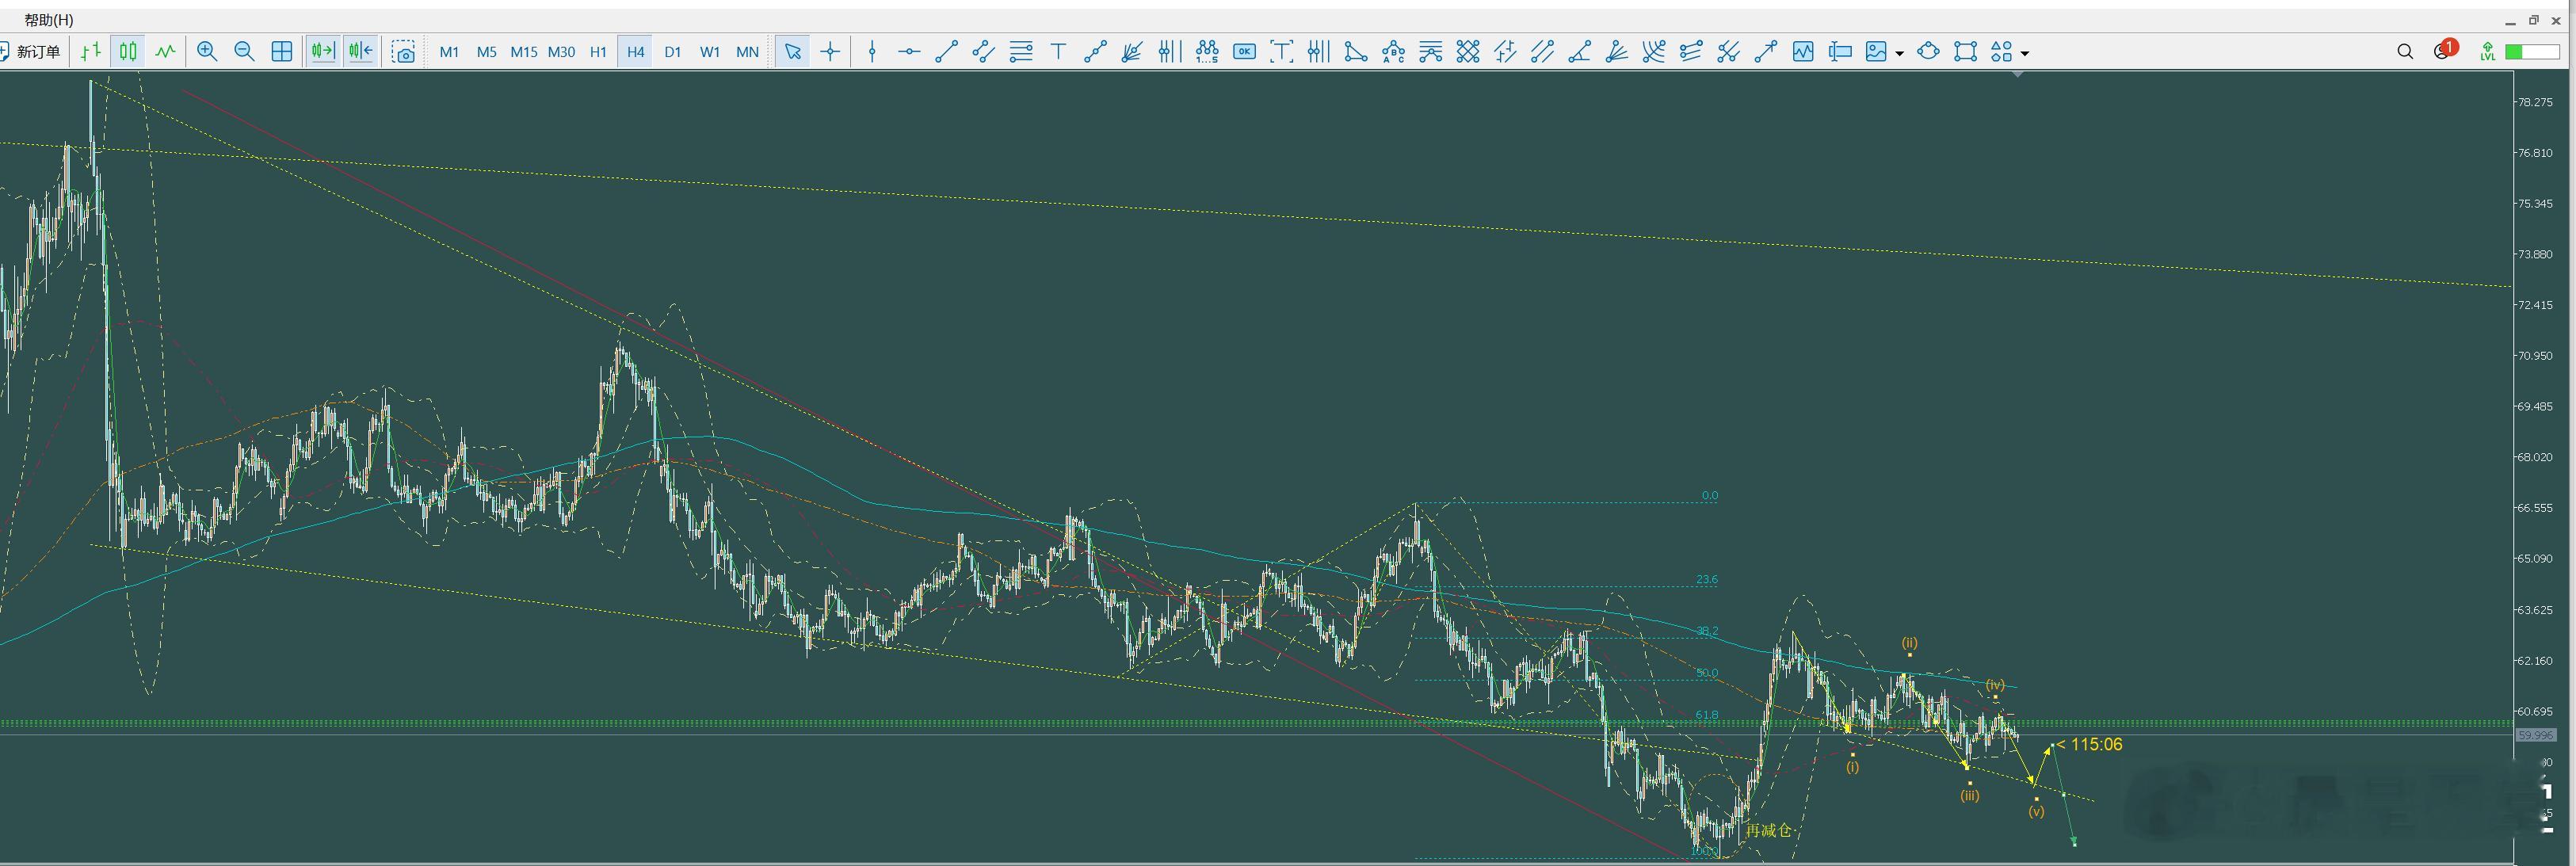
Task: Open the image object dropdown arrow
Action: tap(1899, 53)
